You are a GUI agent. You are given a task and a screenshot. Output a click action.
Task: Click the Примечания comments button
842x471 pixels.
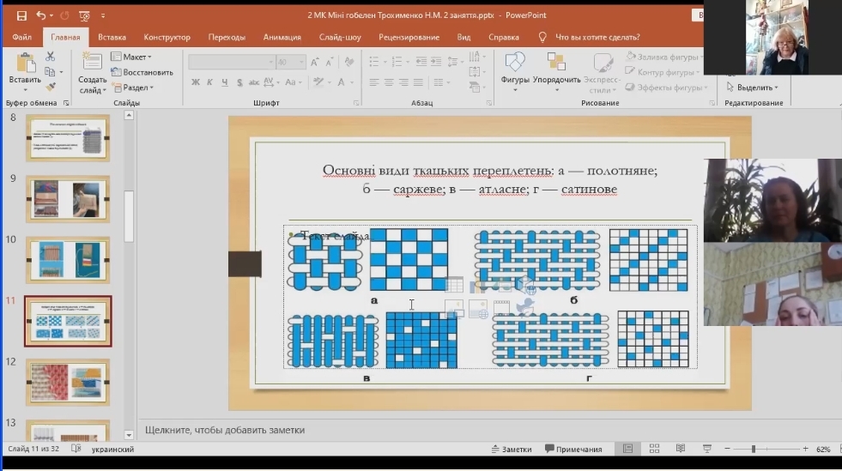click(573, 449)
